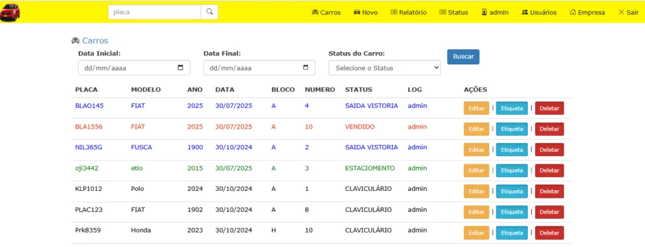
Task: Click Deletar for plate Prk8359
Action: 549,233
